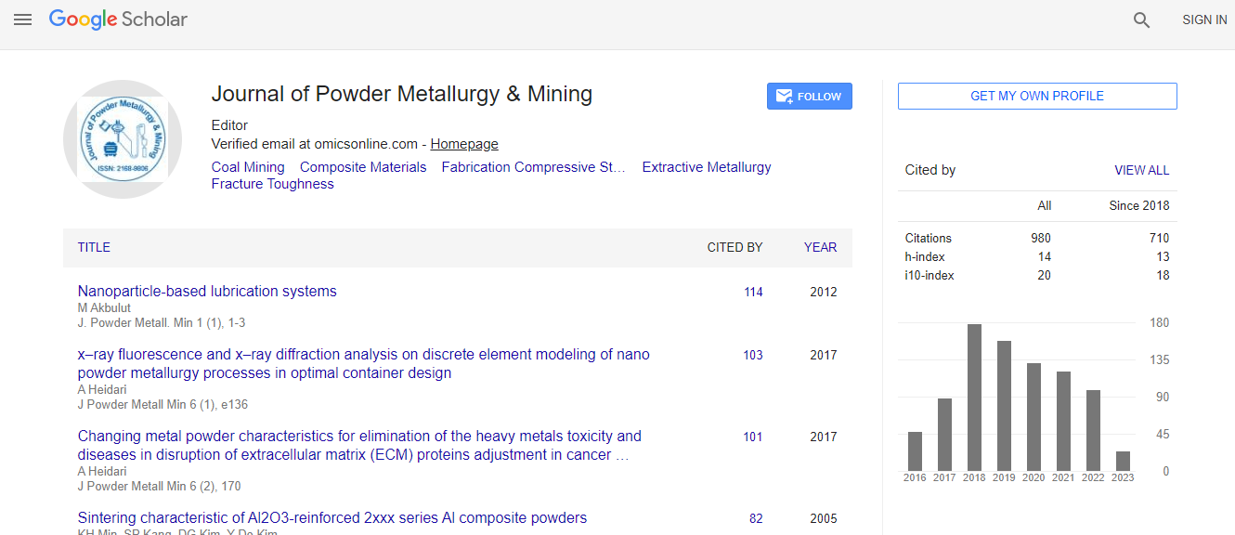Open 114 citations count link
This screenshot has width=1235, height=535.
pos(753,292)
